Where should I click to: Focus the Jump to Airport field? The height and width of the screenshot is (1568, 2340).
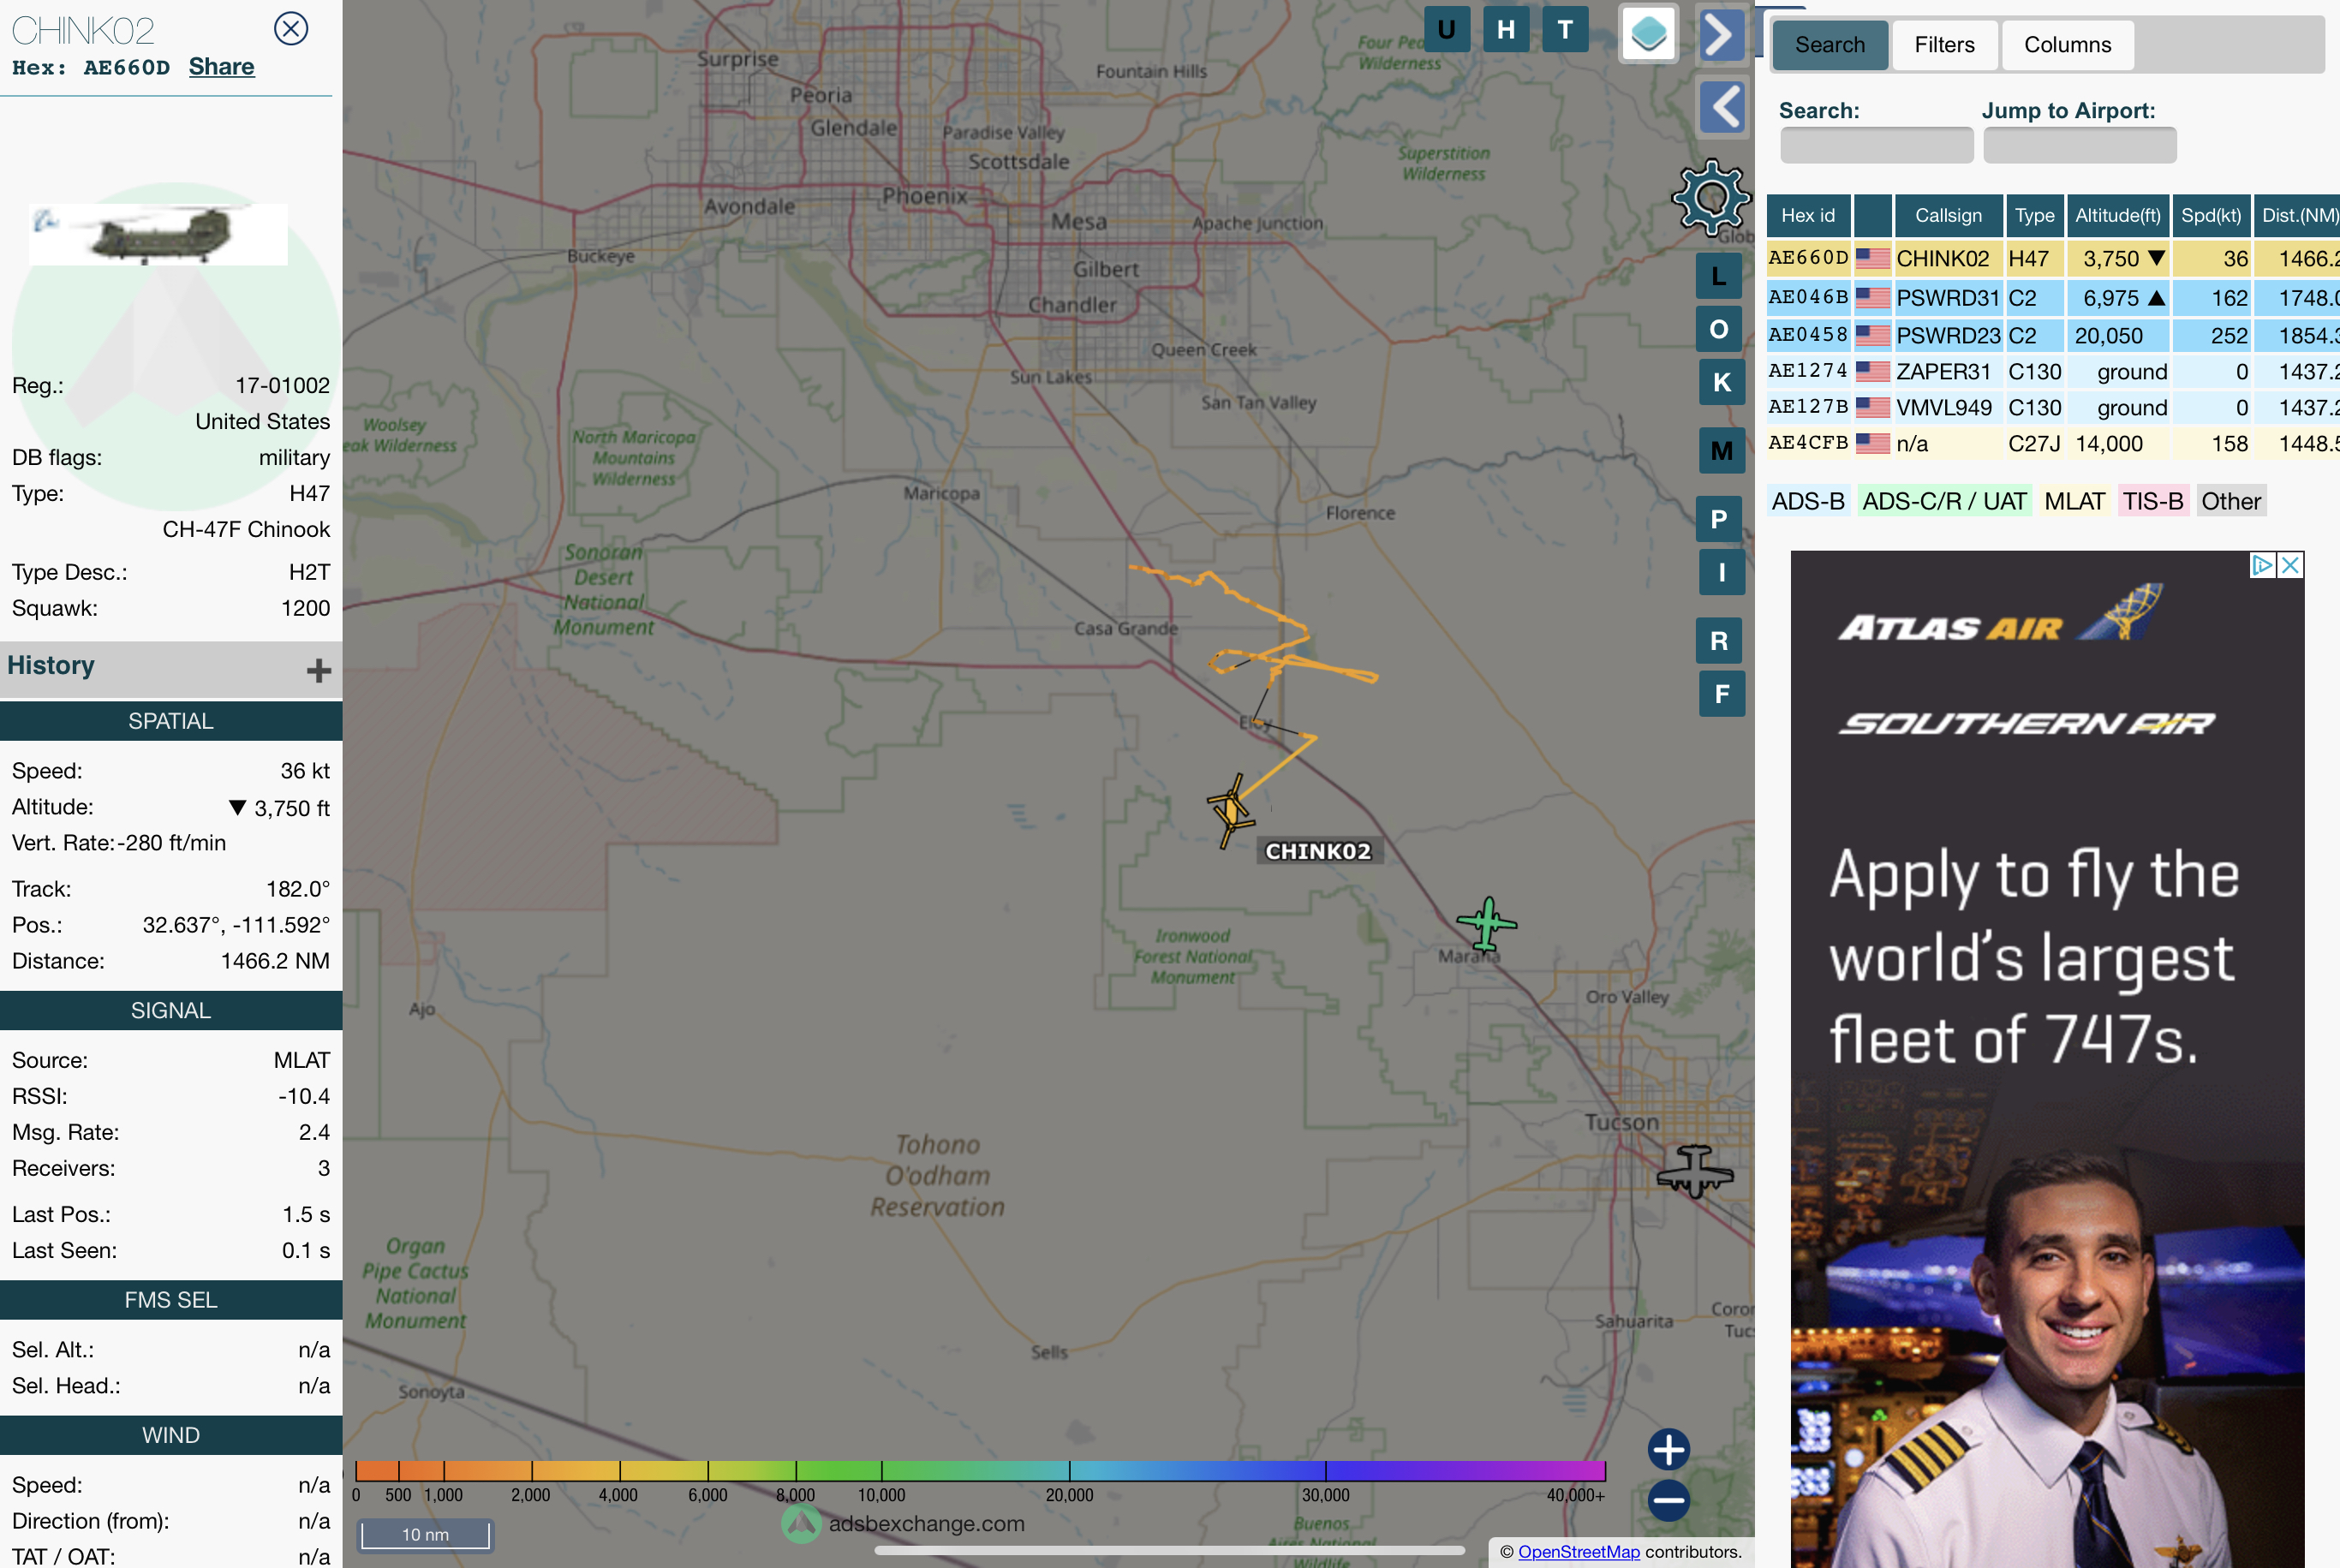2079,145
